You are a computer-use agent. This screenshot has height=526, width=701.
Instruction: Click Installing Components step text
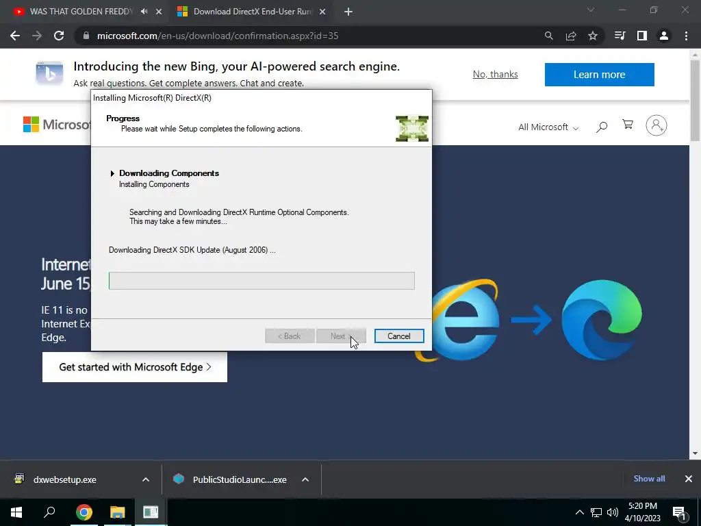[x=154, y=184]
